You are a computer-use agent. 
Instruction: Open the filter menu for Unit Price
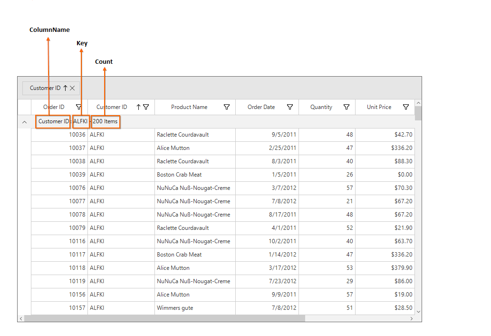click(x=405, y=107)
